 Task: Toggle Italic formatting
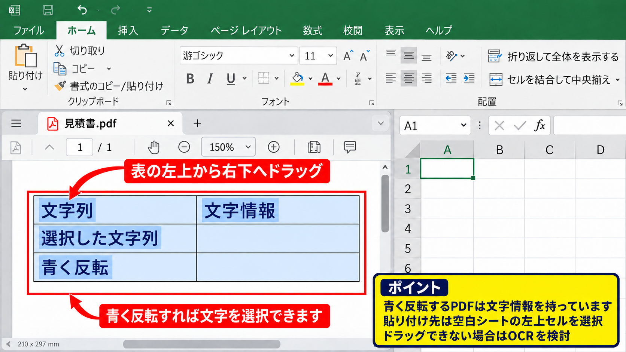click(210, 79)
